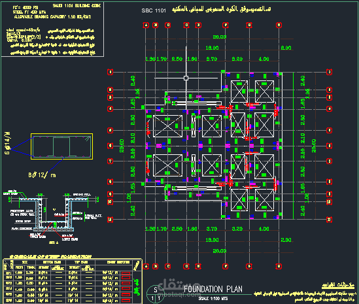Screen dimensions: 359x304
Task: Click the SBC 1101 title text
Action: pos(154,10)
